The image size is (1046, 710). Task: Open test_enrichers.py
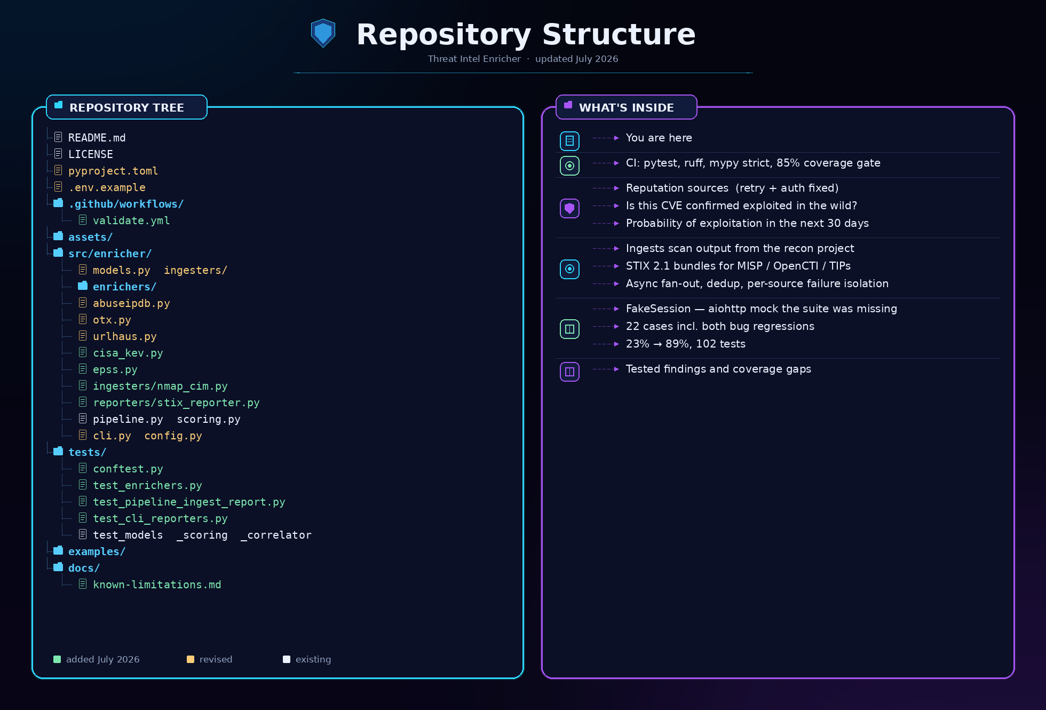tap(147, 485)
